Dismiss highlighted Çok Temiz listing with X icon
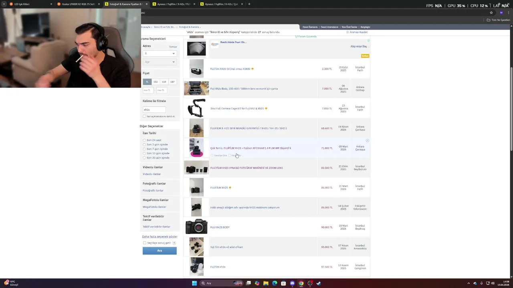This screenshot has height=288, width=513. tap(367, 141)
